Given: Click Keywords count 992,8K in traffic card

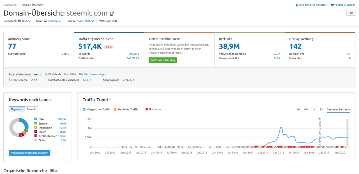Looking at the screenshot, I should pos(133,54).
